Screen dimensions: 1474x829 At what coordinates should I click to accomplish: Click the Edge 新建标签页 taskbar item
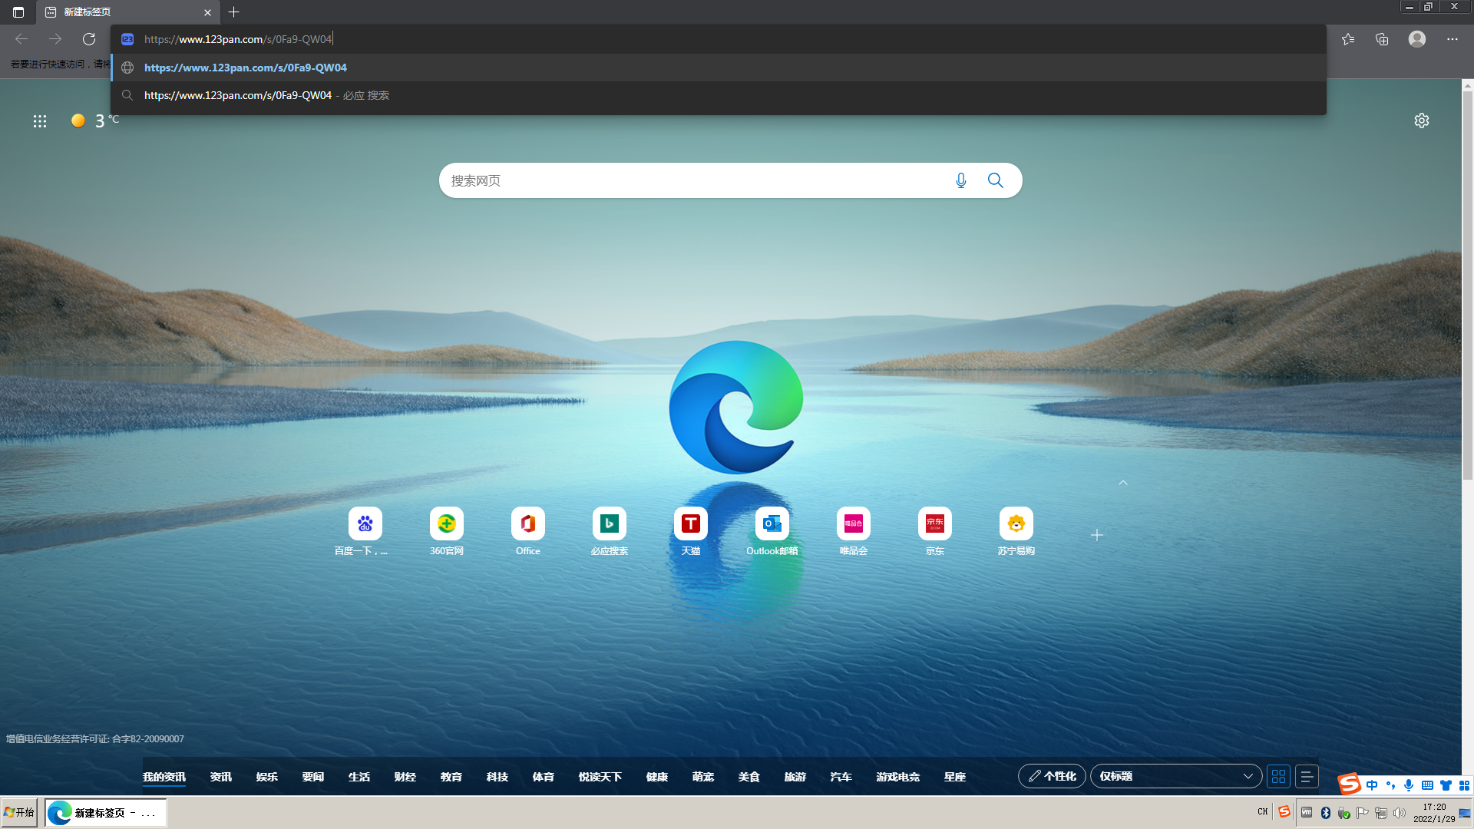(105, 812)
